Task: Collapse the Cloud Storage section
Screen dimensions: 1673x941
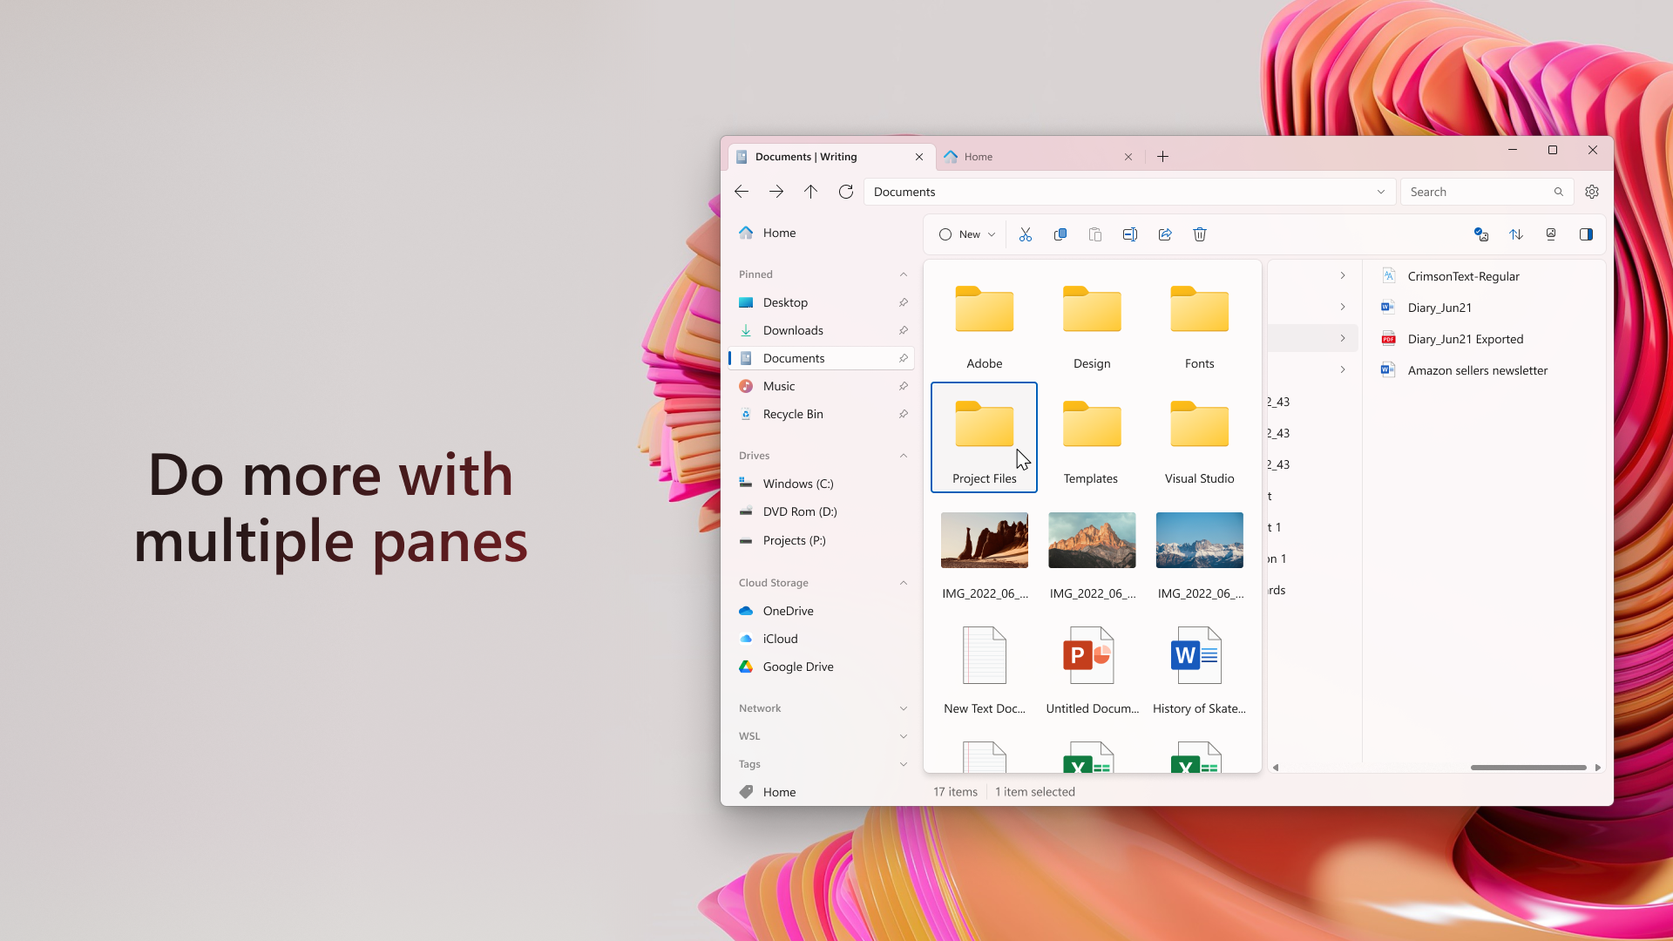Action: click(904, 583)
